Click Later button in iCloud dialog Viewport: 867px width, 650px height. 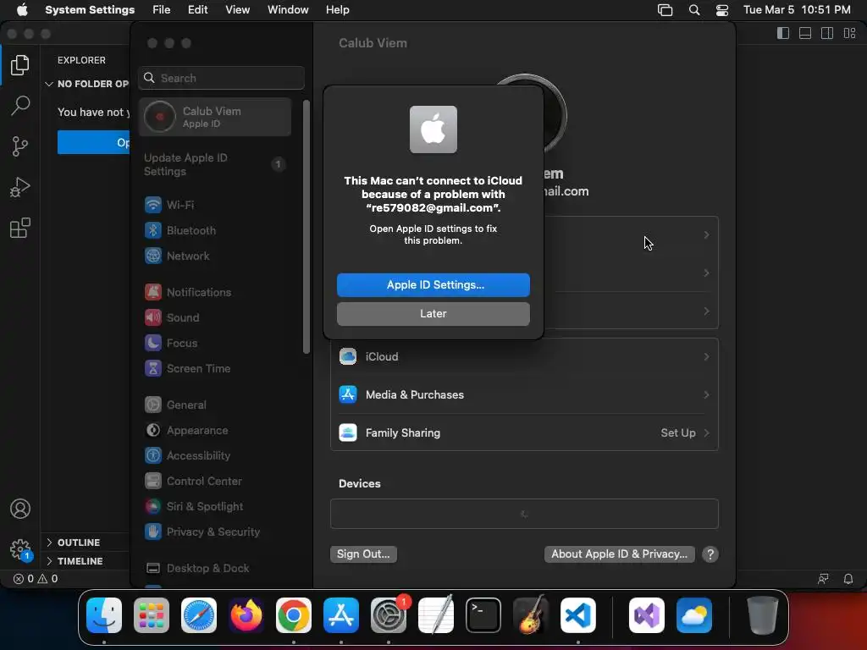tap(433, 313)
